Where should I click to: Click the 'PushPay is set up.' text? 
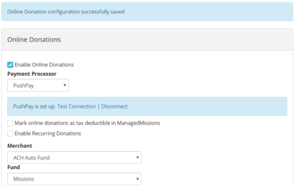pyautogui.click(x=35, y=106)
